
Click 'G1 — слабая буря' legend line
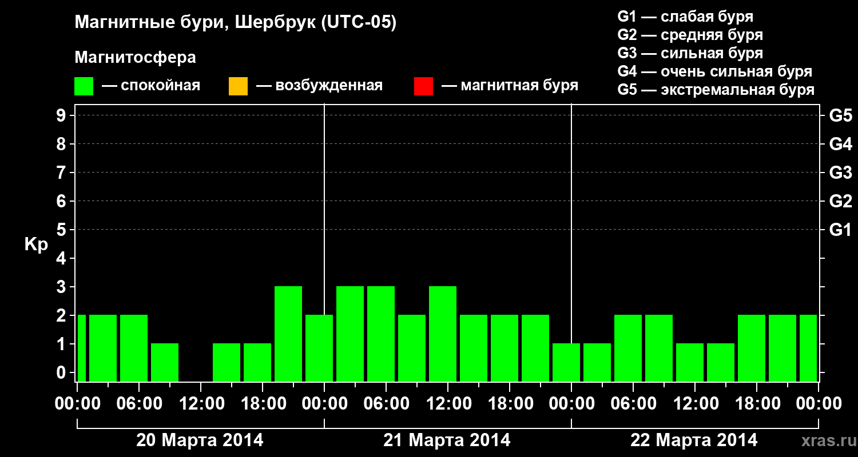(685, 17)
